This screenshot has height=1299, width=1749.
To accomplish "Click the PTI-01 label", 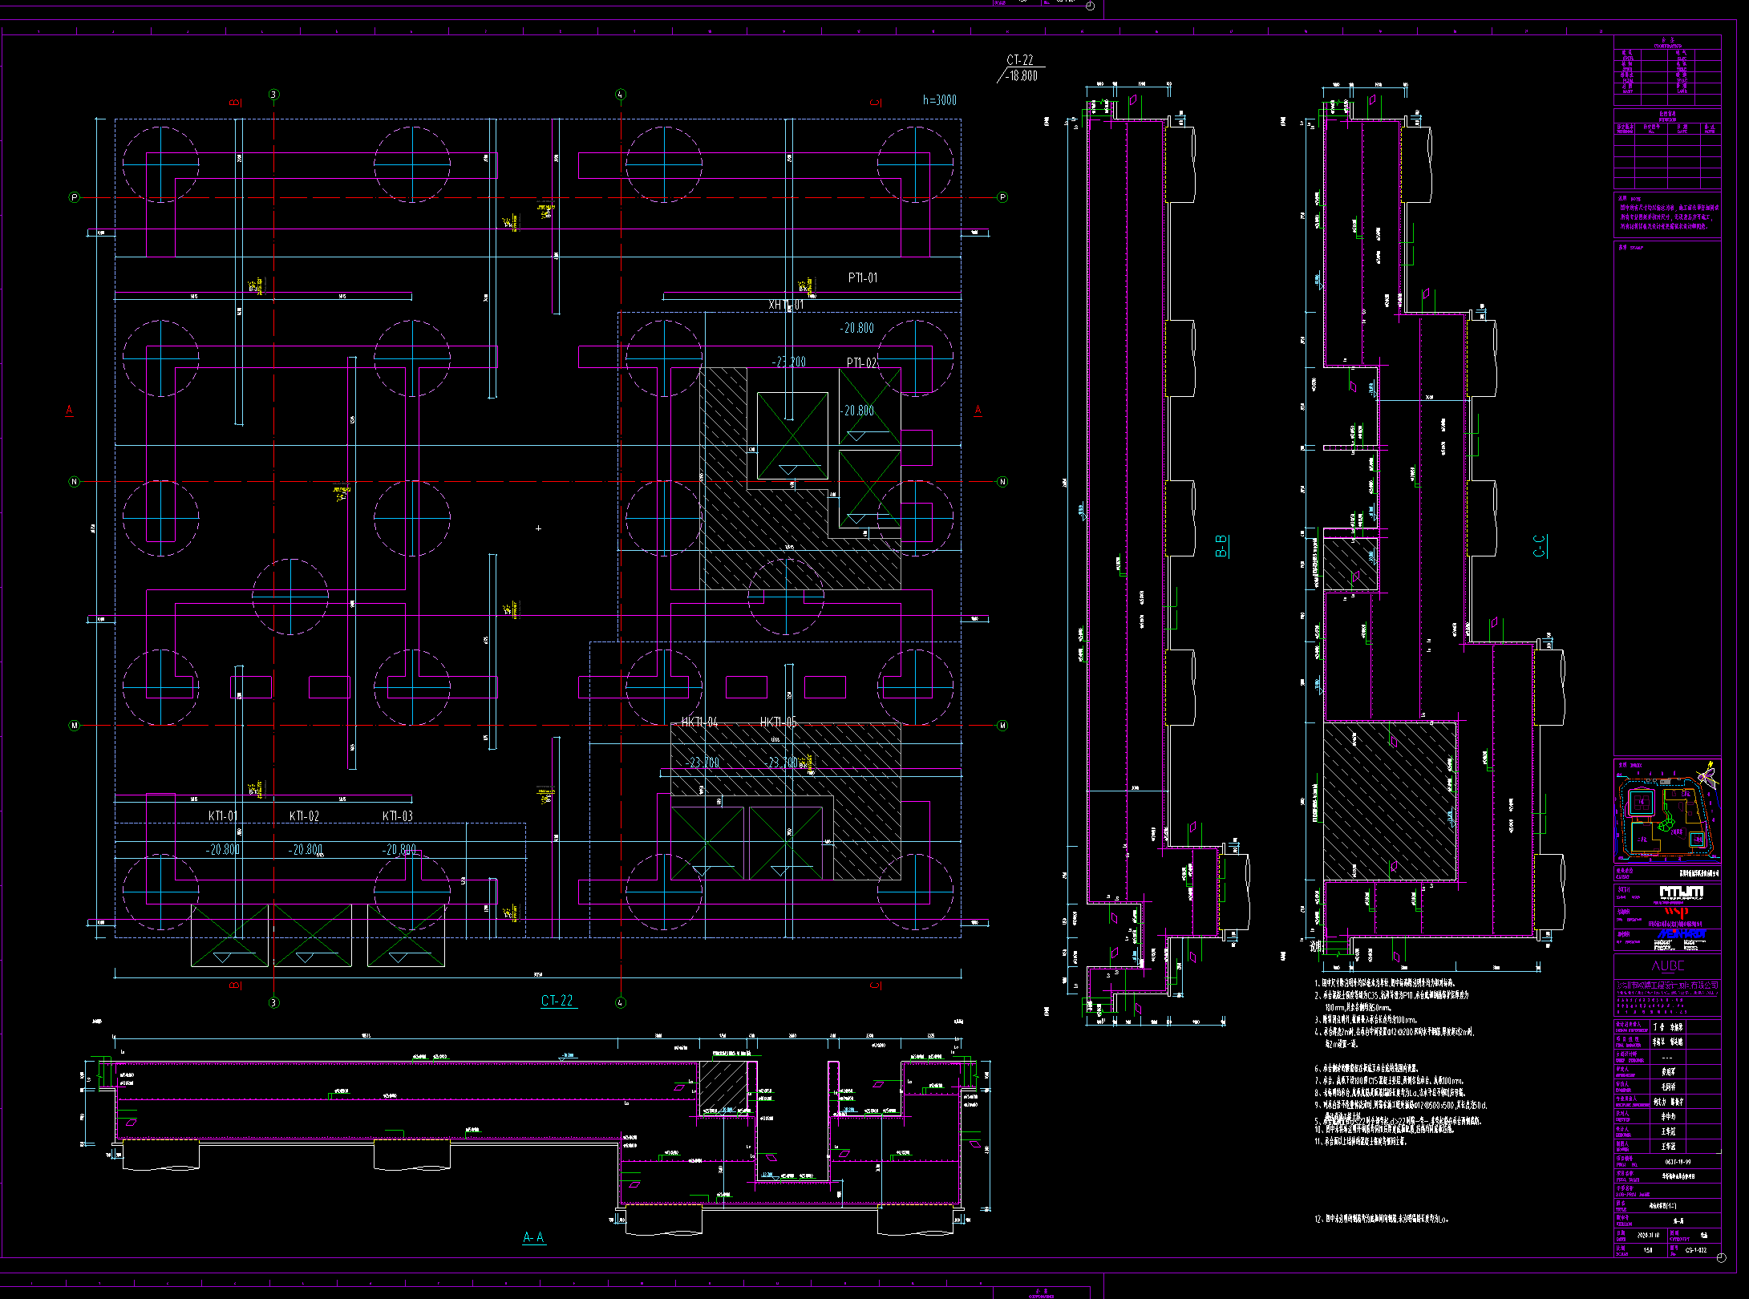I will tap(863, 278).
